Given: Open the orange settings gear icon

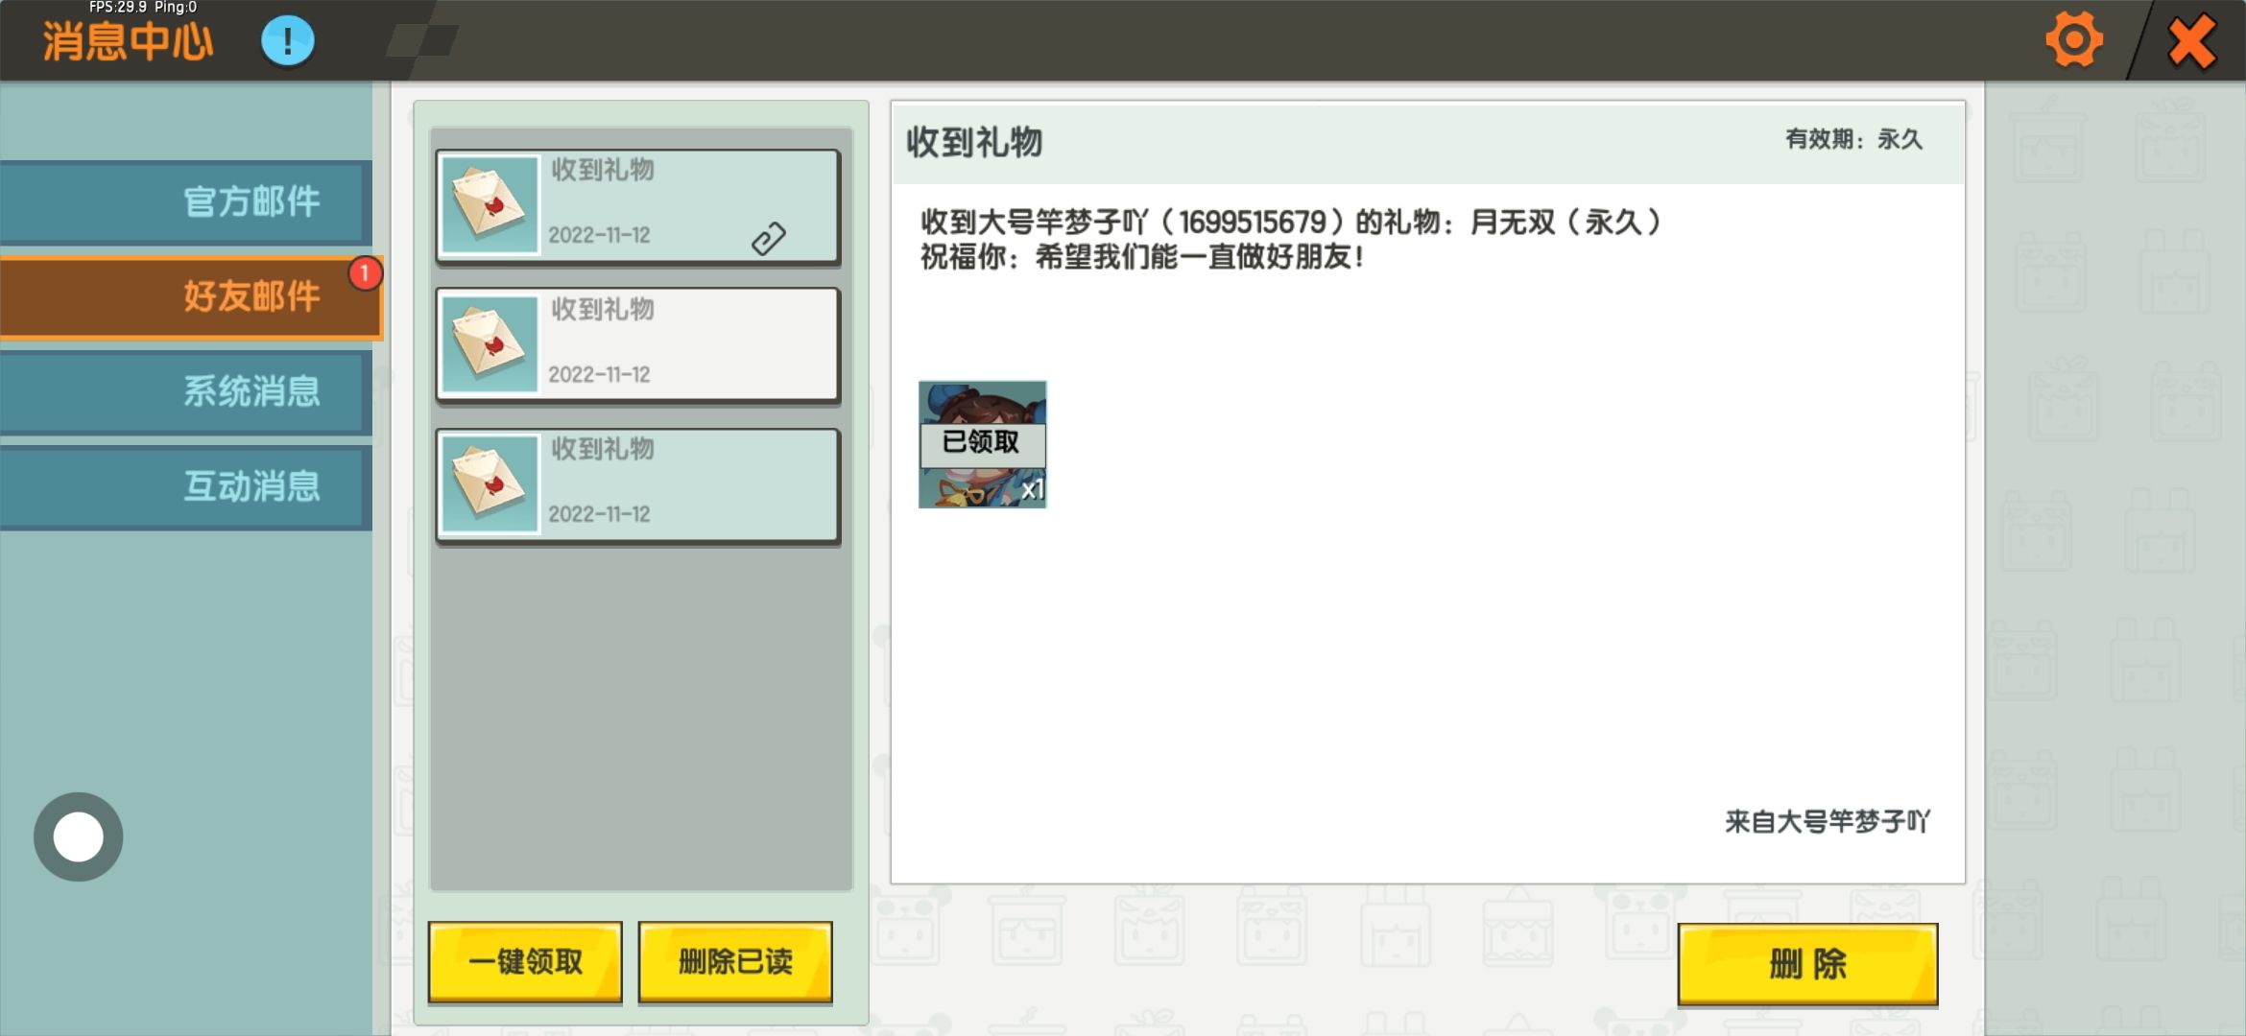Looking at the screenshot, I should click(2073, 40).
